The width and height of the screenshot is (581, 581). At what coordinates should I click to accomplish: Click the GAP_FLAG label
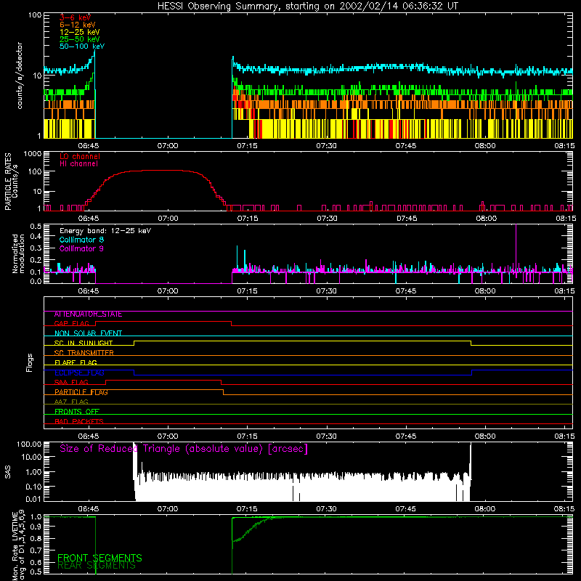click(x=71, y=323)
